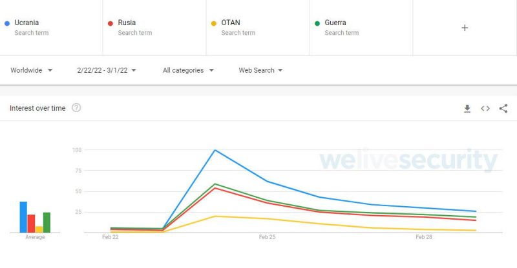Add a comparison term with plus icon

tap(465, 28)
